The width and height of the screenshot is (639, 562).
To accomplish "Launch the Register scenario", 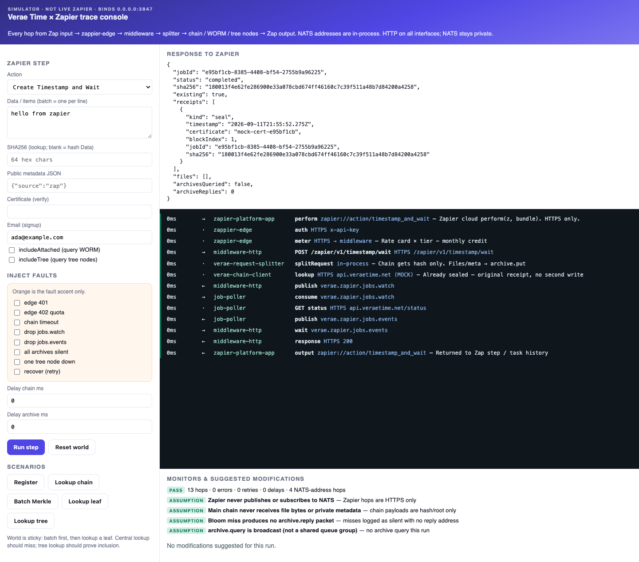I will pyautogui.click(x=26, y=482).
